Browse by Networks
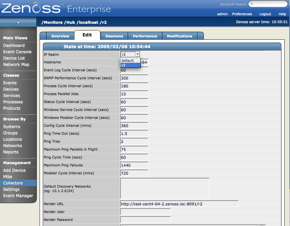The width and height of the screenshot is (290, 226). [x=13, y=146]
